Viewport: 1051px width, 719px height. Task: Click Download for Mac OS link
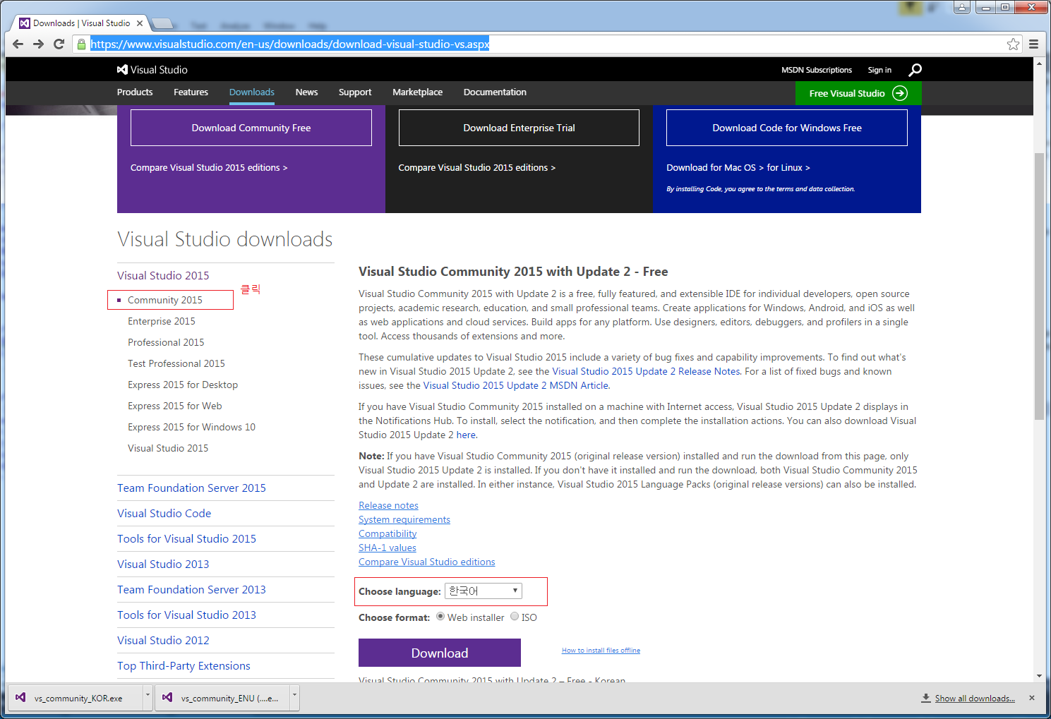715,168
